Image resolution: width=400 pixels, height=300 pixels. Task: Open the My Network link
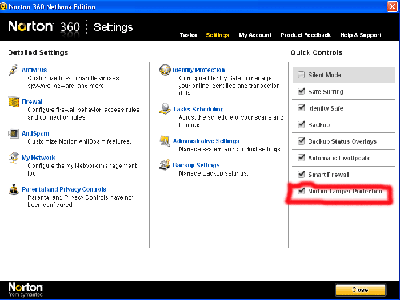[x=38, y=157]
